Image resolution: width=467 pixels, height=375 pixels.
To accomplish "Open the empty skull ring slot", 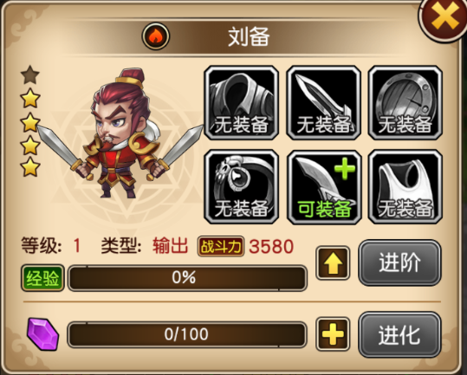I will pos(241,187).
